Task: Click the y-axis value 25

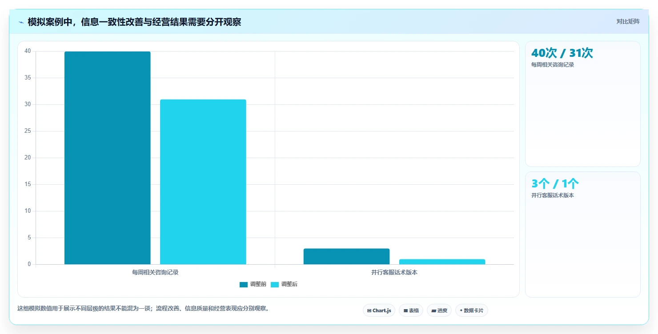Action: click(28, 131)
